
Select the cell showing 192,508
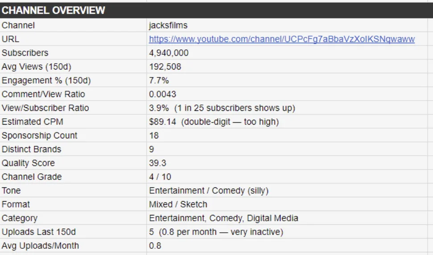coord(287,66)
